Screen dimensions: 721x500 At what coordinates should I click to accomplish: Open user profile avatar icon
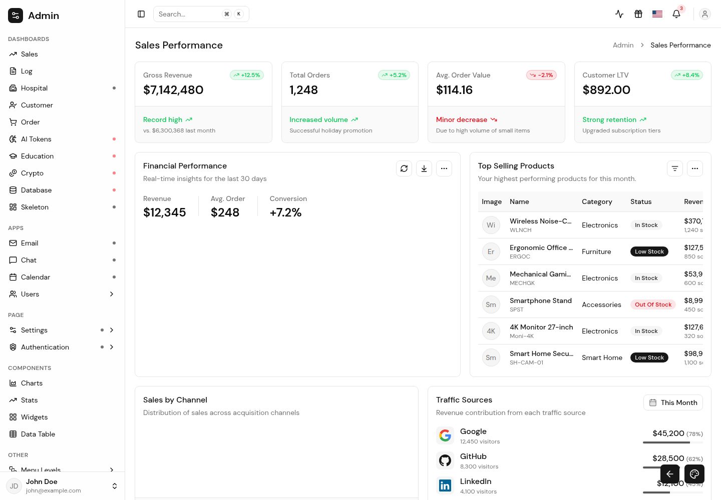[x=705, y=14]
